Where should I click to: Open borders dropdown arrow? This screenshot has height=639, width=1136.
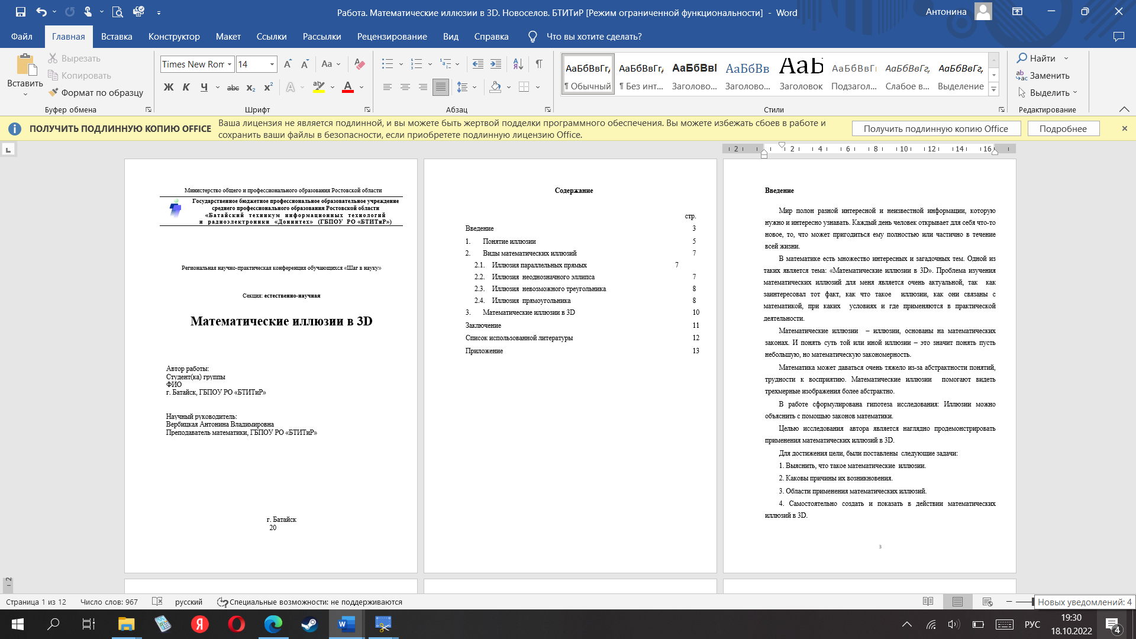[x=538, y=88]
